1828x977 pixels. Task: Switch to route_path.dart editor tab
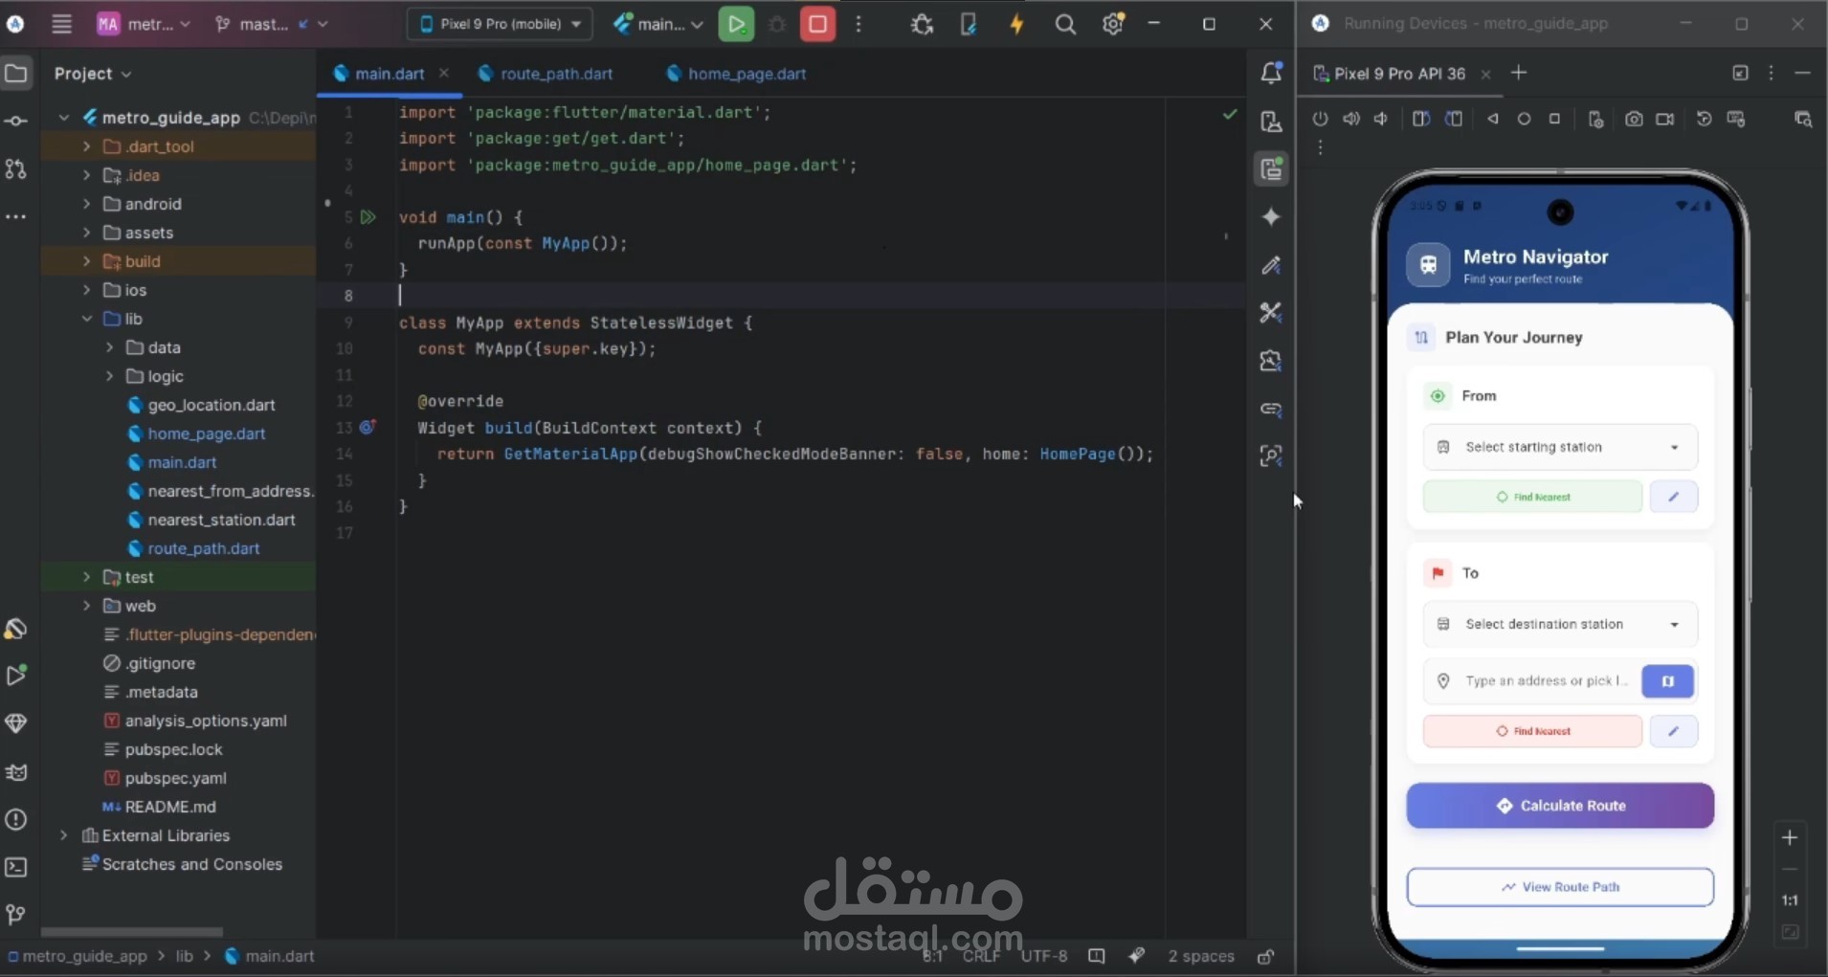point(546,74)
